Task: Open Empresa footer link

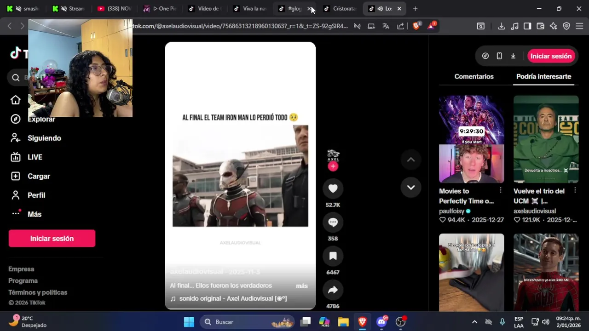Action: point(21,269)
